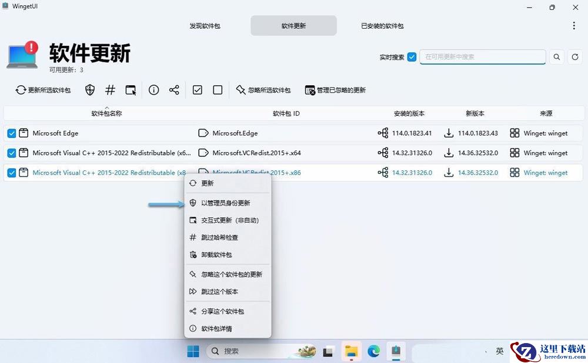Click the Microsoft Edge package icon

point(24,133)
